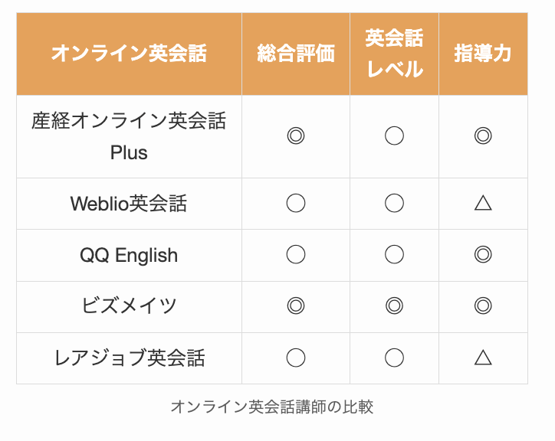The width and height of the screenshot is (555, 441).
Task: Click the 総合評価 column header
Action: [x=296, y=54]
